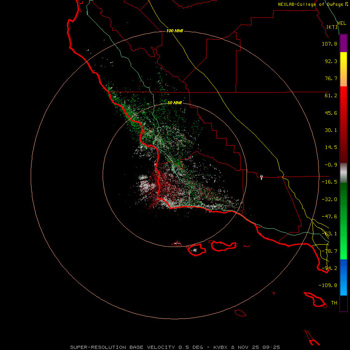The width and height of the screenshot is (350, 350).
Task: Click the Super-Resolution Base Velocity caption
Action: pos(175,347)
